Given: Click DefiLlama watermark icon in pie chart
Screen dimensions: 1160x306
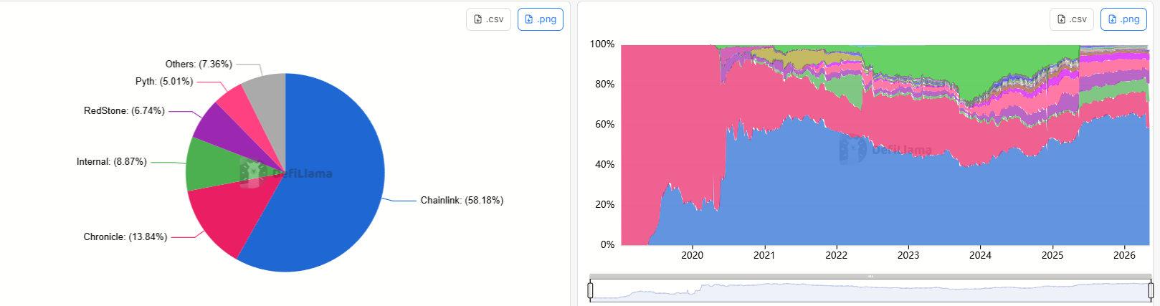Looking at the screenshot, I should pos(253,173).
